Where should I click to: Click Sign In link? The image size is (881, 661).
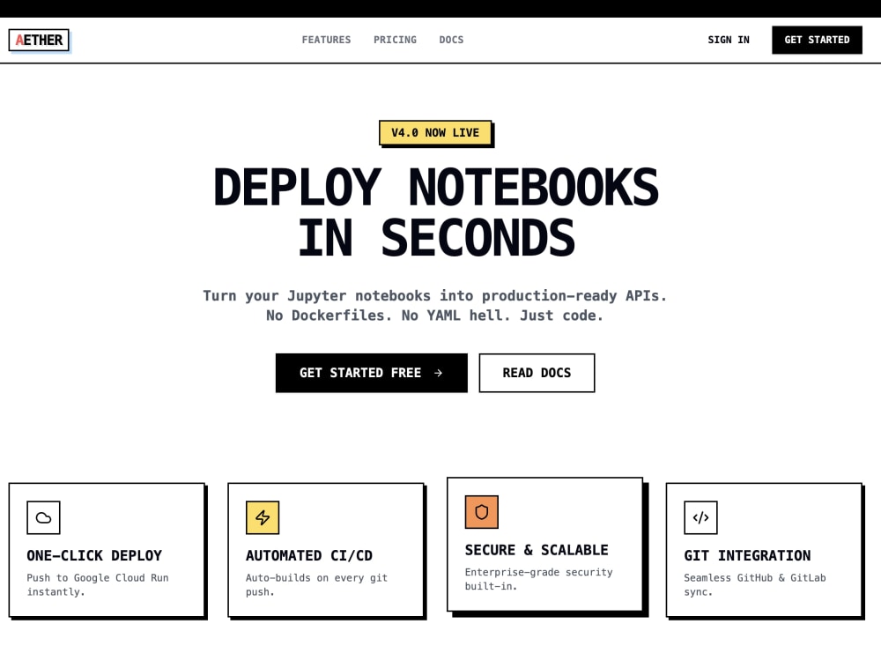pos(729,40)
